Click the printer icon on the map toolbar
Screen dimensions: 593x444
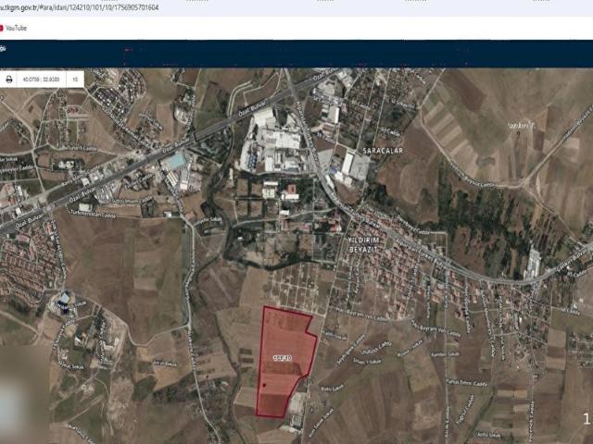(9, 80)
